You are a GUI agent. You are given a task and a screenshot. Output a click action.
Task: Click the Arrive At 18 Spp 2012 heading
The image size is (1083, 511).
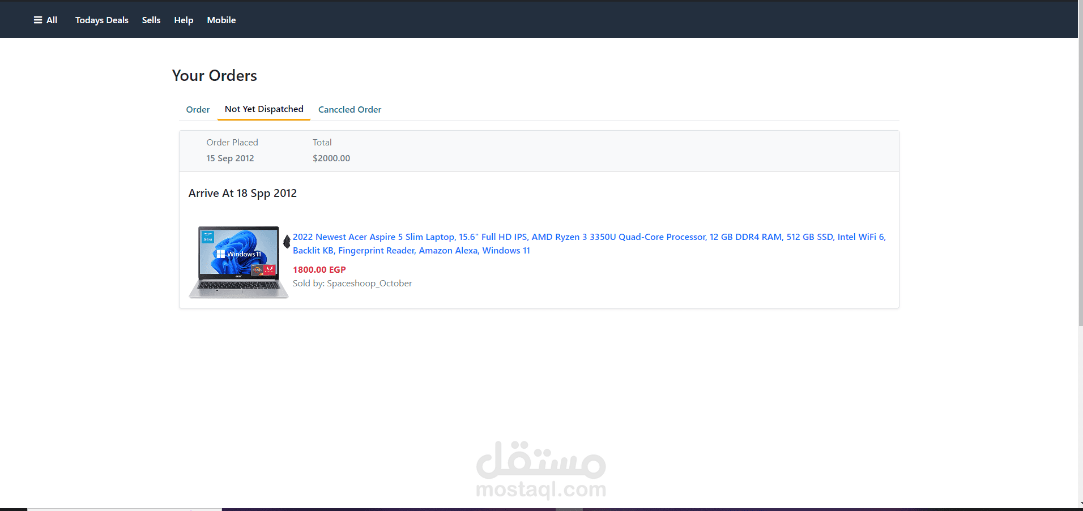pyautogui.click(x=242, y=193)
